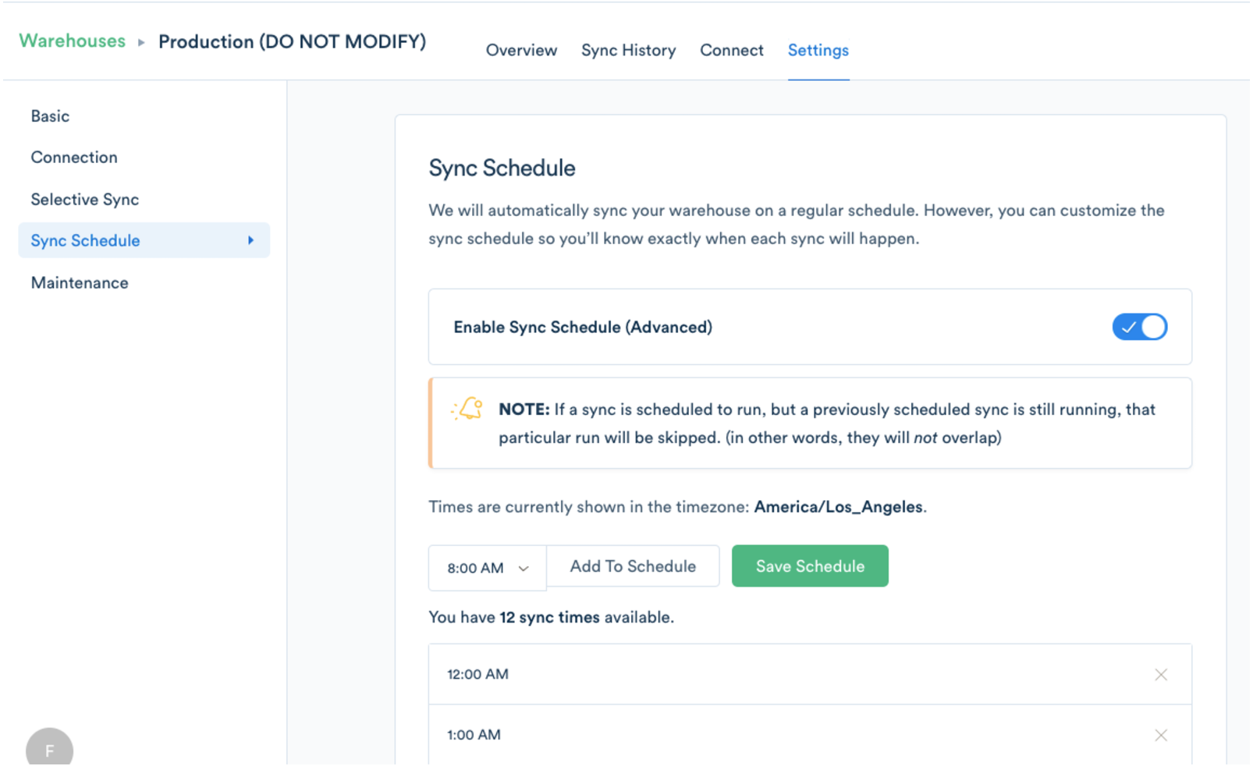Disable the Enable Sync Schedule switch
1253x766 pixels.
pos(1139,327)
